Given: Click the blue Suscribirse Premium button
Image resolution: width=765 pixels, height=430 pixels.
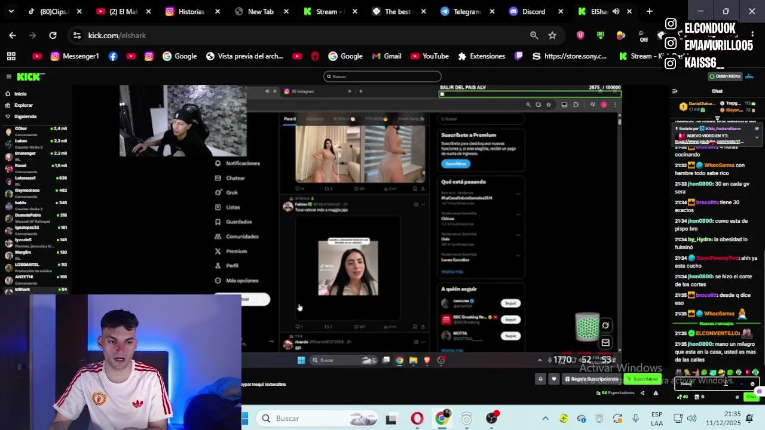Looking at the screenshot, I should 455,164.
